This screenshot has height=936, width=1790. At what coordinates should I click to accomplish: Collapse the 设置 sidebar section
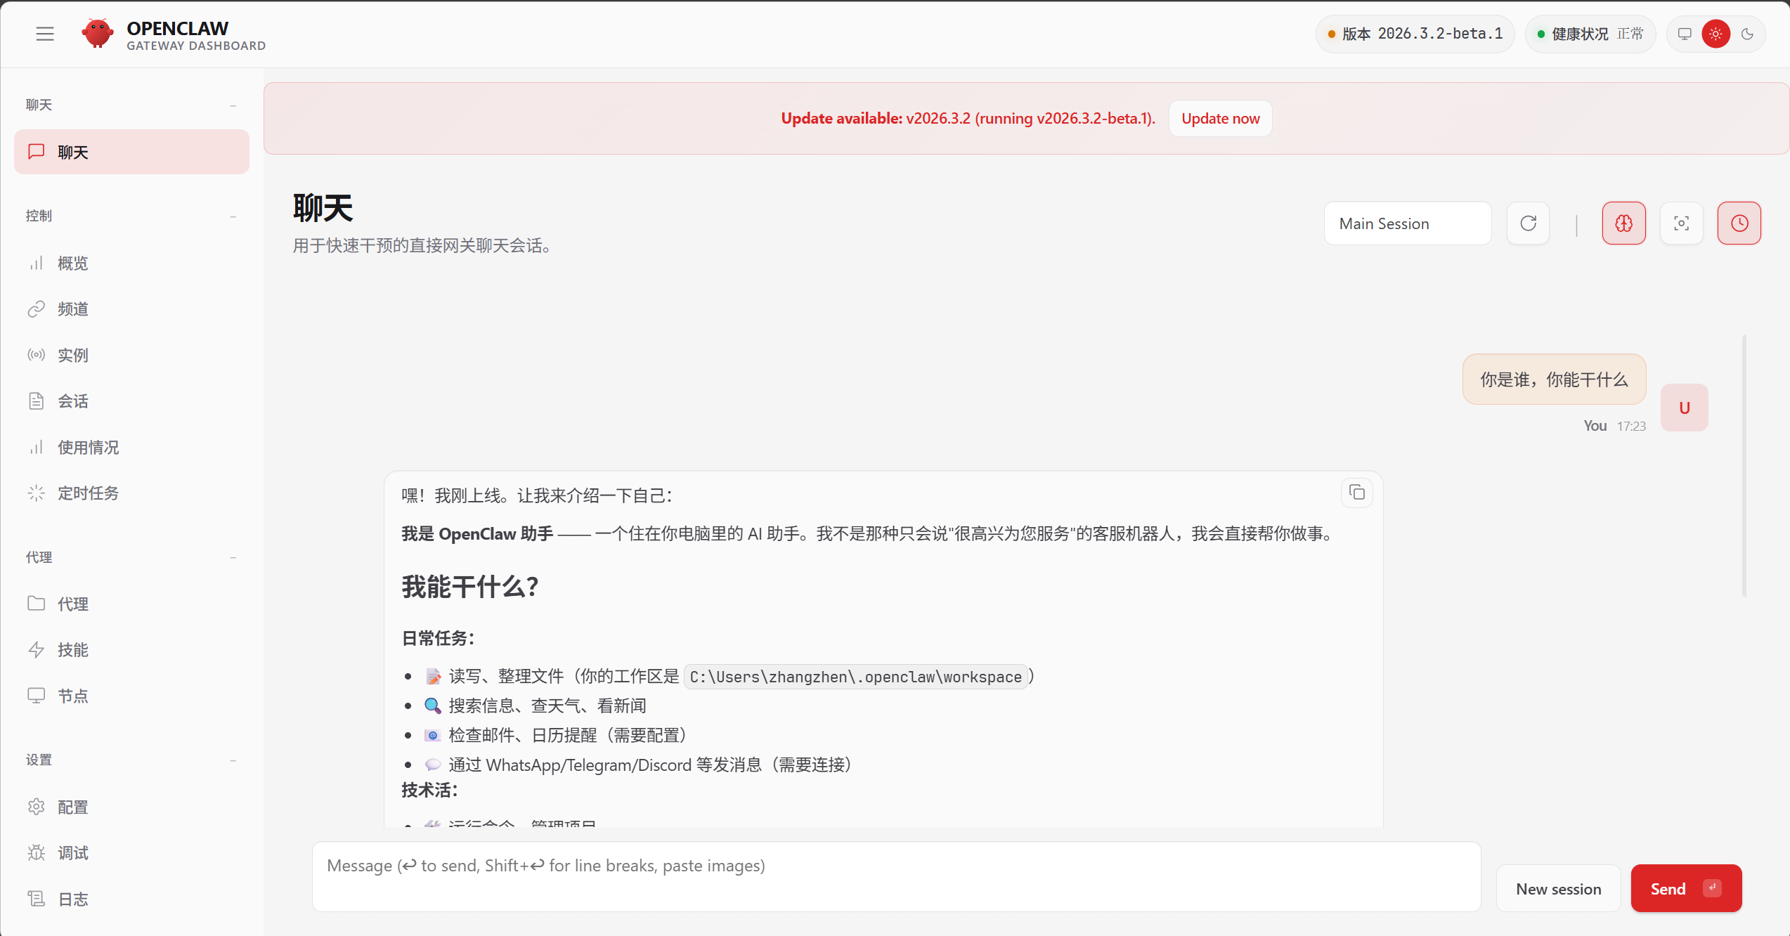pos(233,760)
